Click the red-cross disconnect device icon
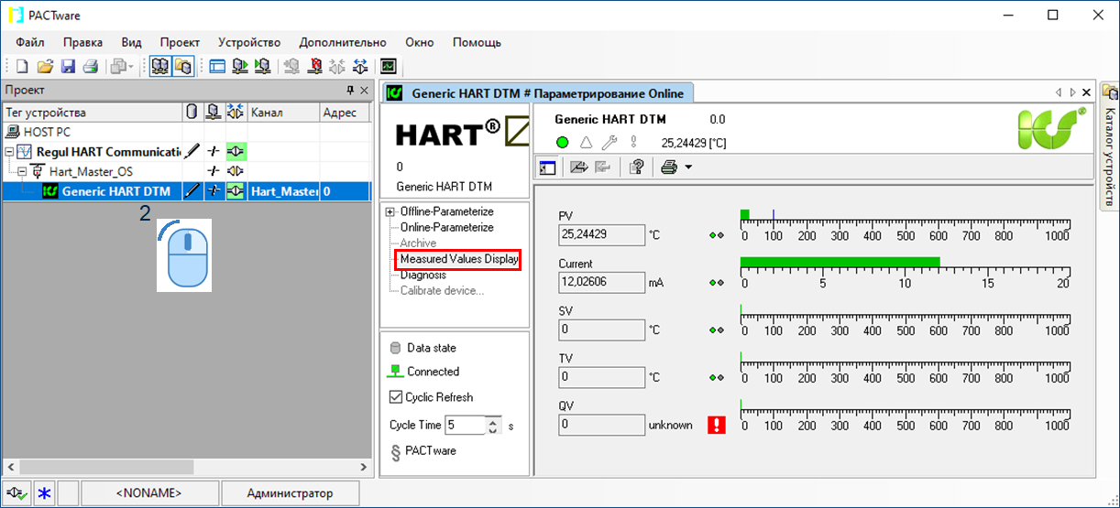 (x=314, y=66)
